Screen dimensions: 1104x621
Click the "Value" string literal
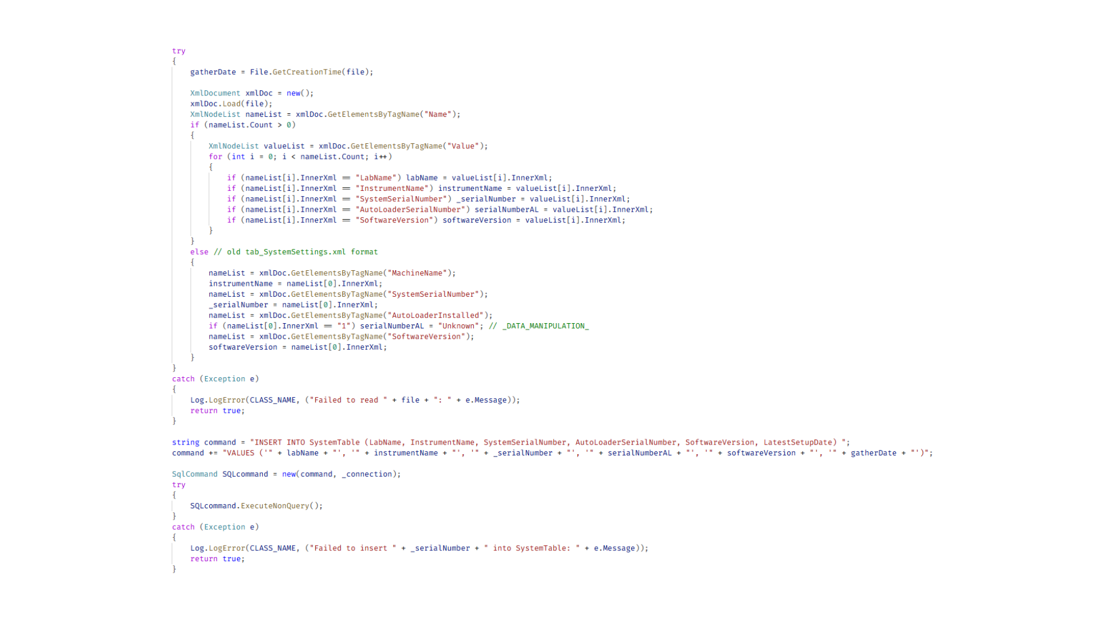point(463,146)
